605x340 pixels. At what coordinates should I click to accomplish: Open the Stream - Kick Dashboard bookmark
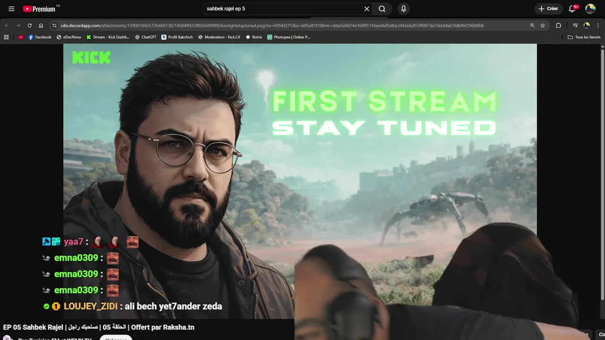pos(108,37)
